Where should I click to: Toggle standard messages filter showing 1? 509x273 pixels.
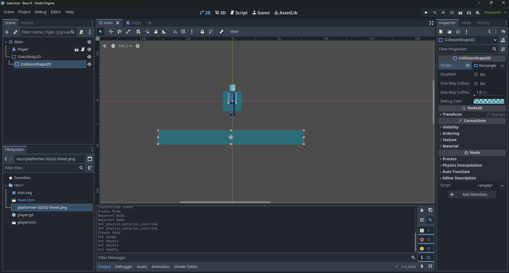426,231
